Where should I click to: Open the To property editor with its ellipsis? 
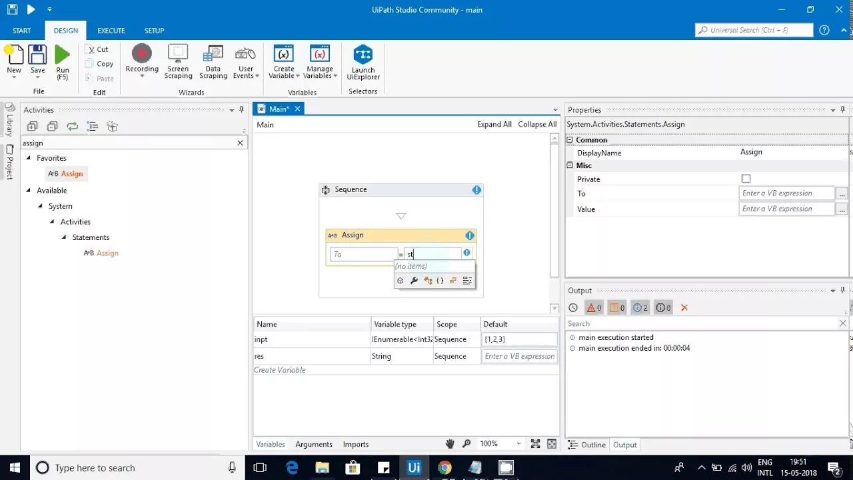(842, 193)
